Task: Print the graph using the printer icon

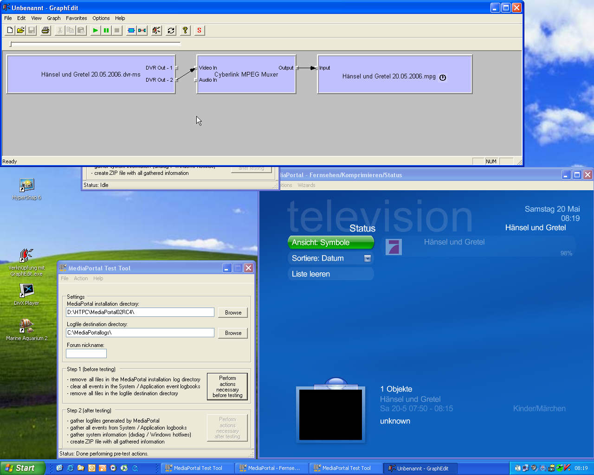Action: coord(45,30)
